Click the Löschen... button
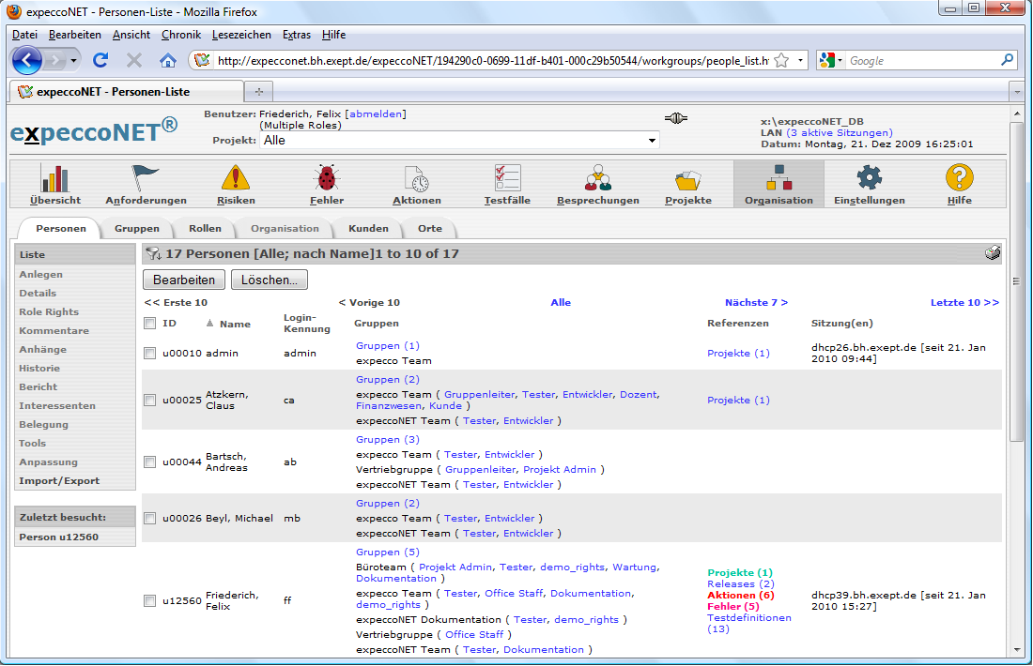Viewport: 1033px width, 666px height. click(269, 280)
